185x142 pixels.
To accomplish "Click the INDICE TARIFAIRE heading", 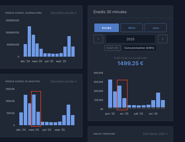I will coord(104,134).
